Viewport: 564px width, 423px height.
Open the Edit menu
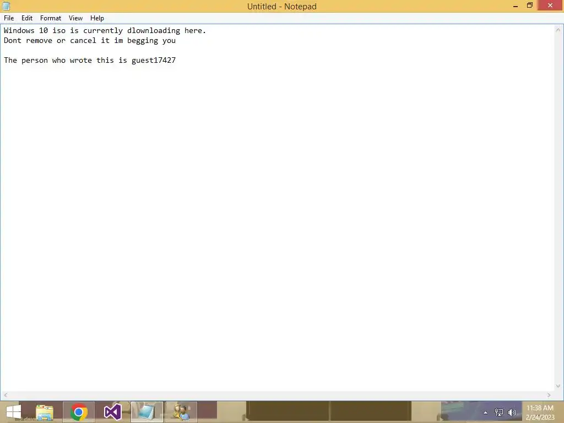coord(27,18)
